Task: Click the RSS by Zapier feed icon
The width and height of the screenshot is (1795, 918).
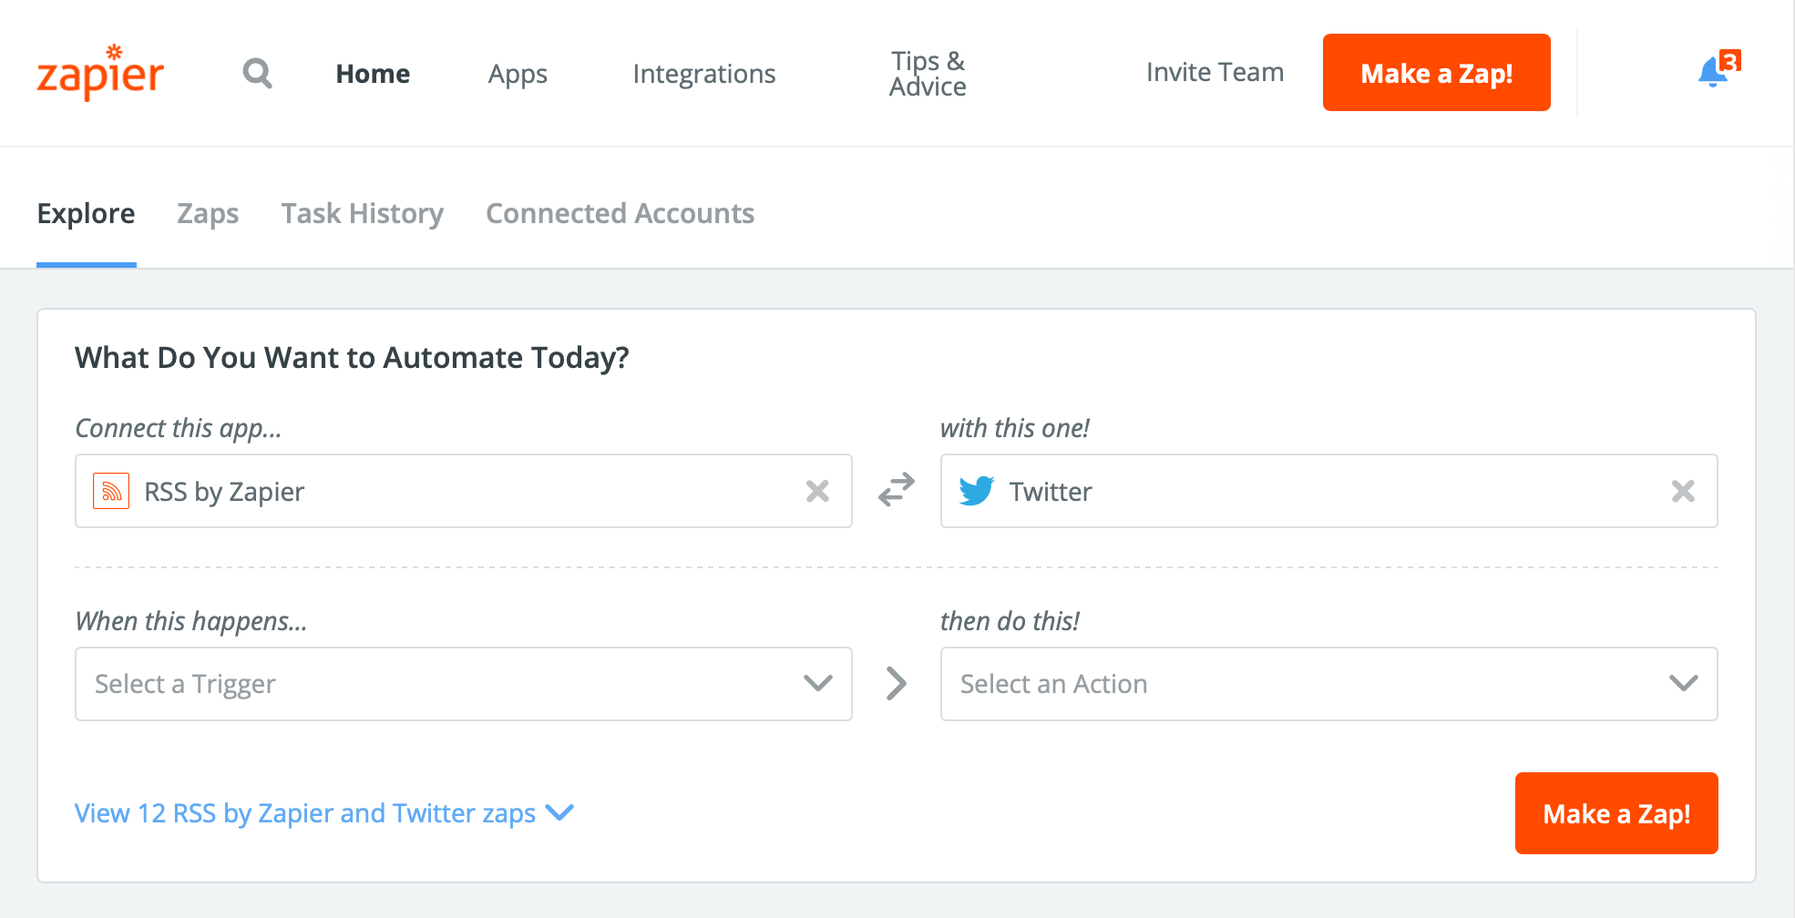Action: pos(111,491)
